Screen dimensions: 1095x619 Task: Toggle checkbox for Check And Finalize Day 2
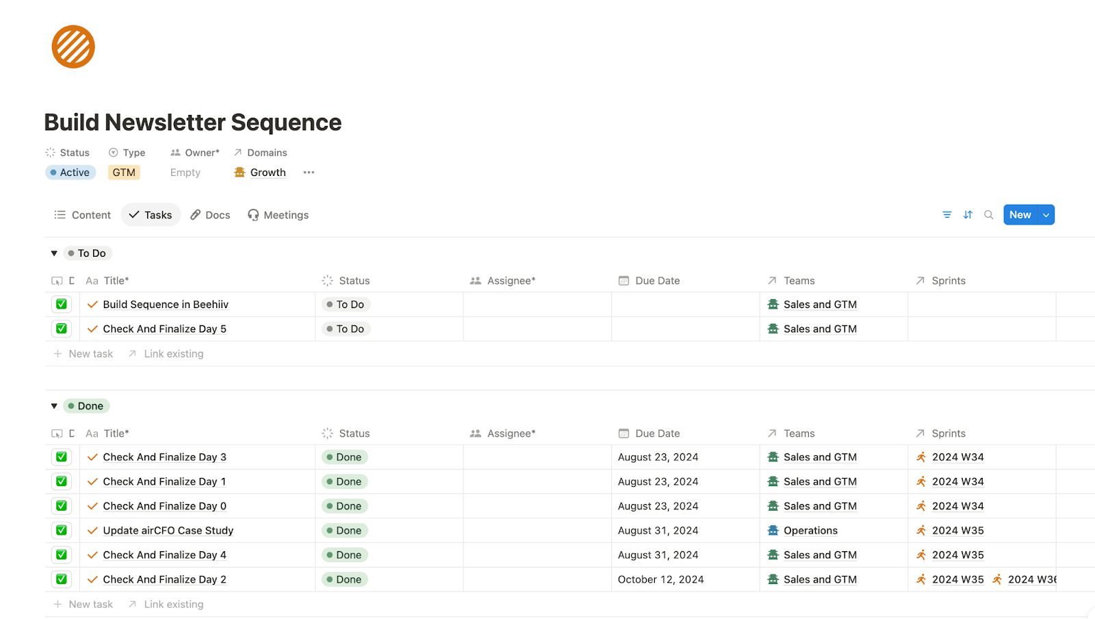tap(62, 579)
